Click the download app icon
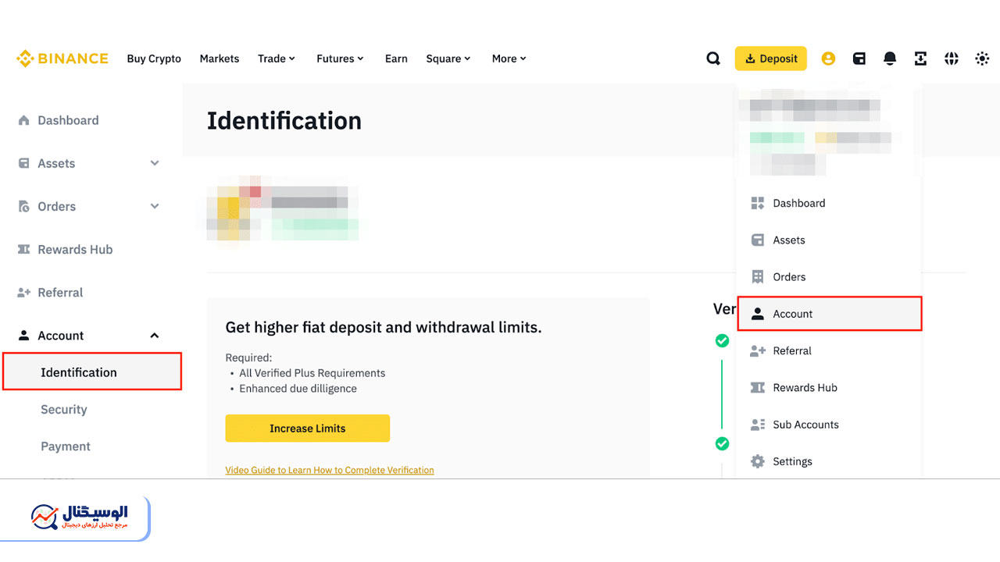1000x562 pixels. point(920,59)
